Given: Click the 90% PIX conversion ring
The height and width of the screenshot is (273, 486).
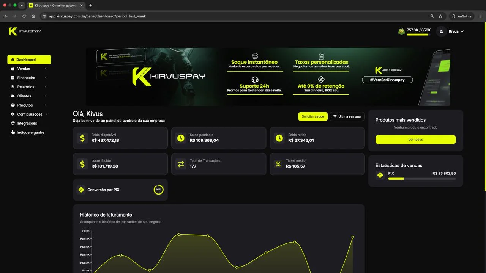Looking at the screenshot, I should coord(158,190).
